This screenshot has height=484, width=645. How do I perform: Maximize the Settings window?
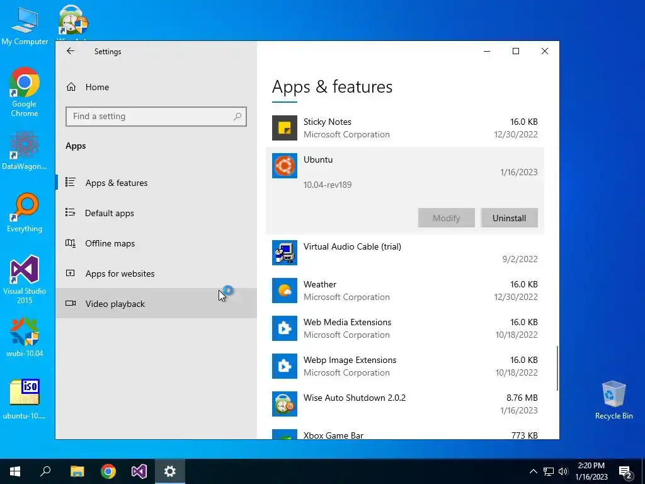click(x=516, y=51)
